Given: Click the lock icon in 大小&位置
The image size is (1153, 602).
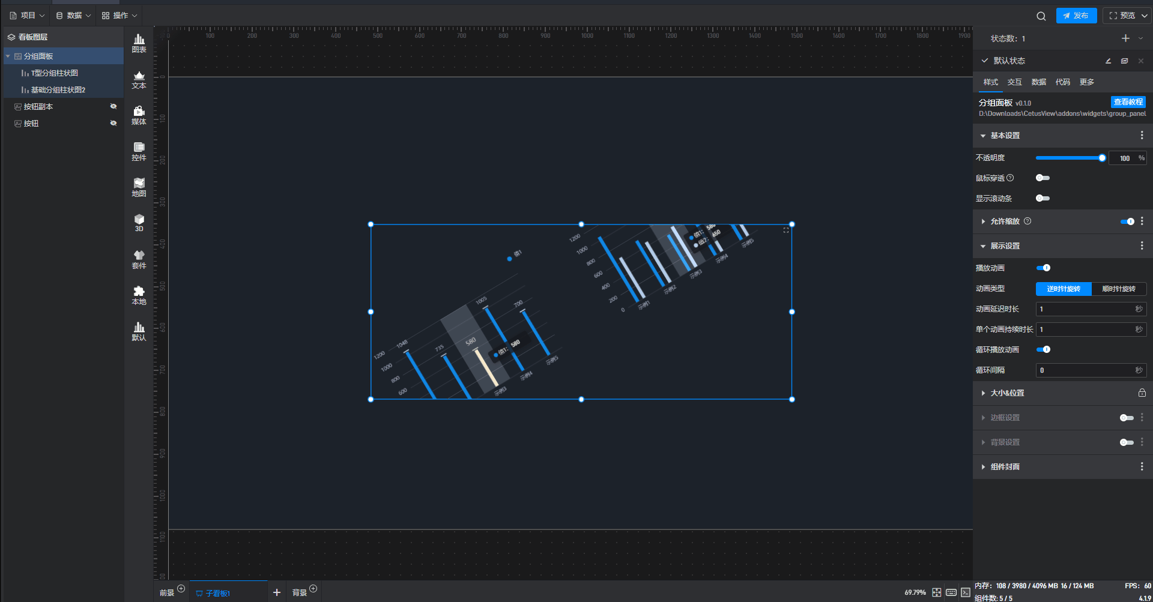Looking at the screenshot, I should pyautogui.click(x=1142, y=393).
